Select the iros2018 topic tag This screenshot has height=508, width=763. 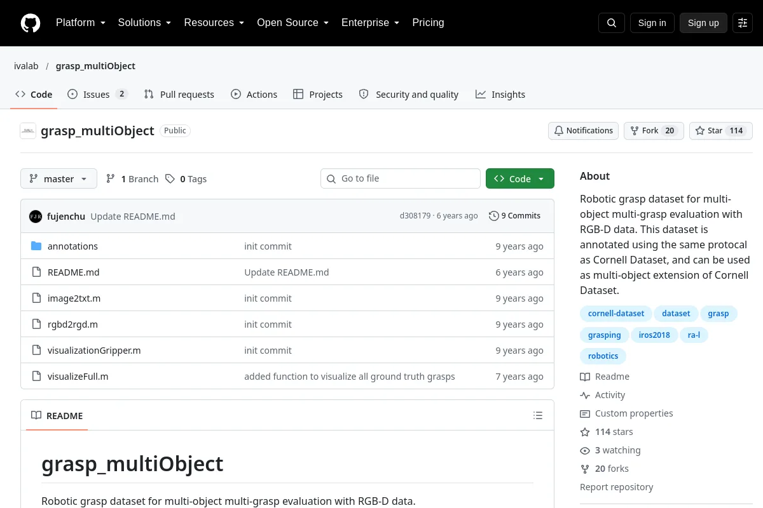[x=654, y=335]
